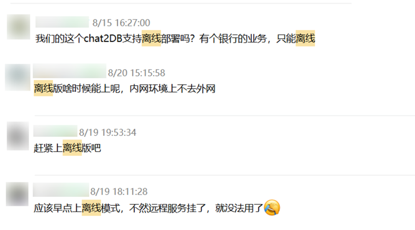Click the highlighted 离线 after 只能
415x230 pixels.
tap(305, 39)
